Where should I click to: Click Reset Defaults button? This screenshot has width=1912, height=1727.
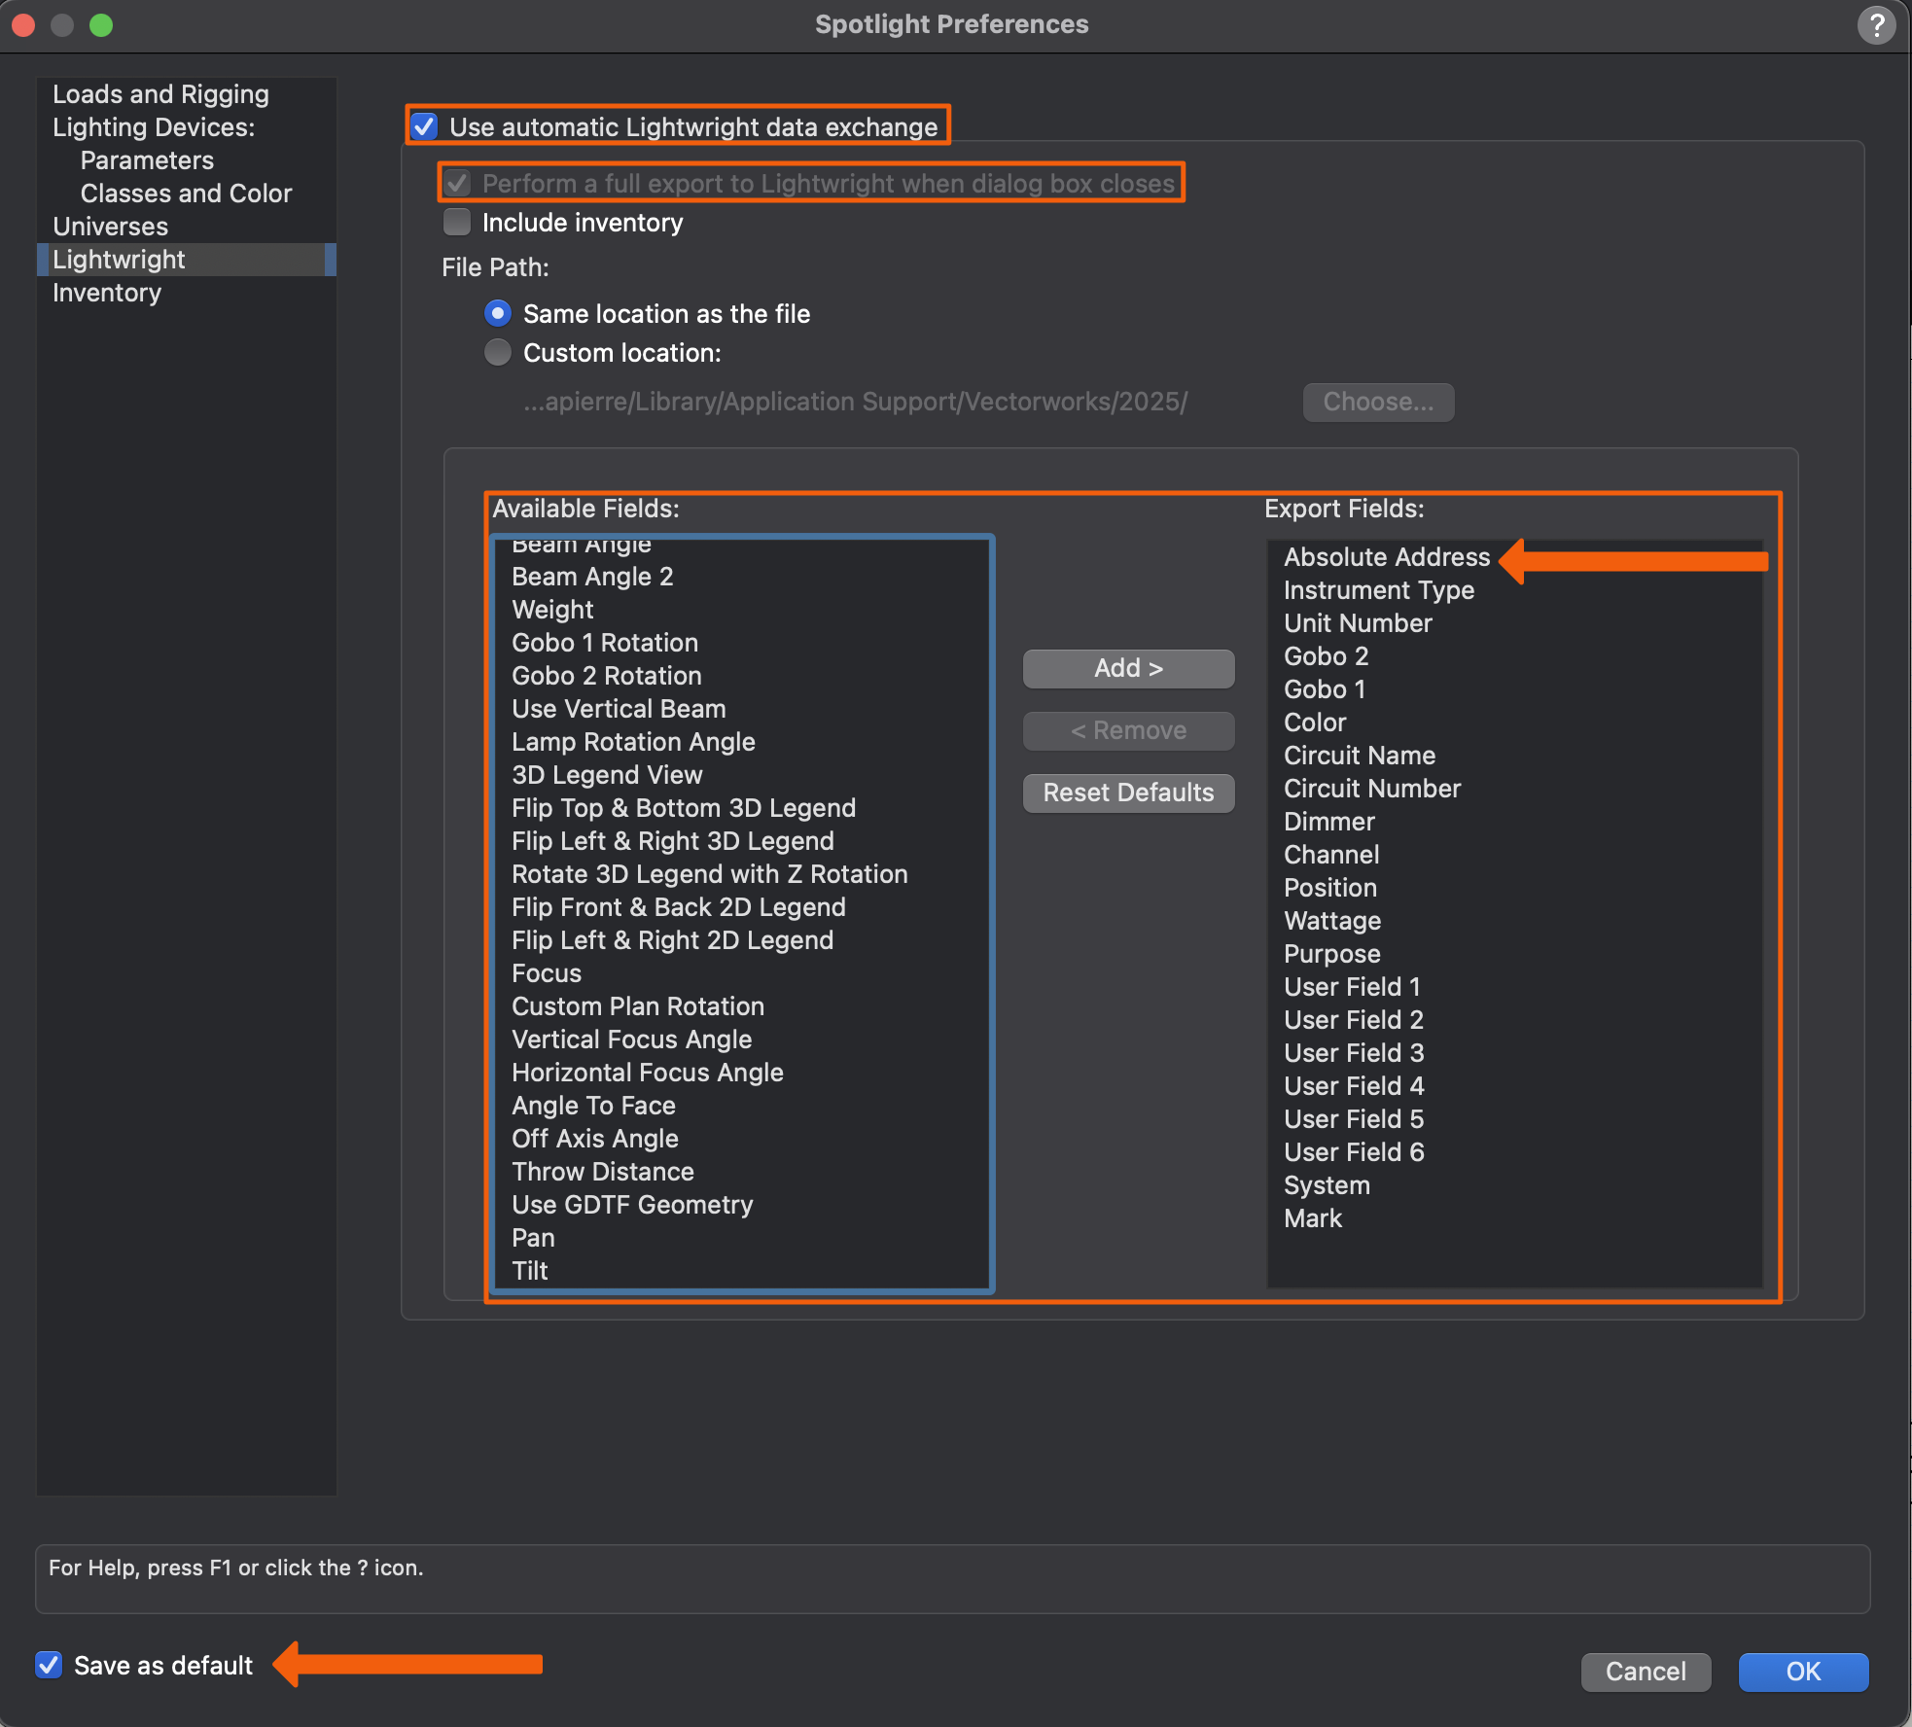(x=1128, y=793)
